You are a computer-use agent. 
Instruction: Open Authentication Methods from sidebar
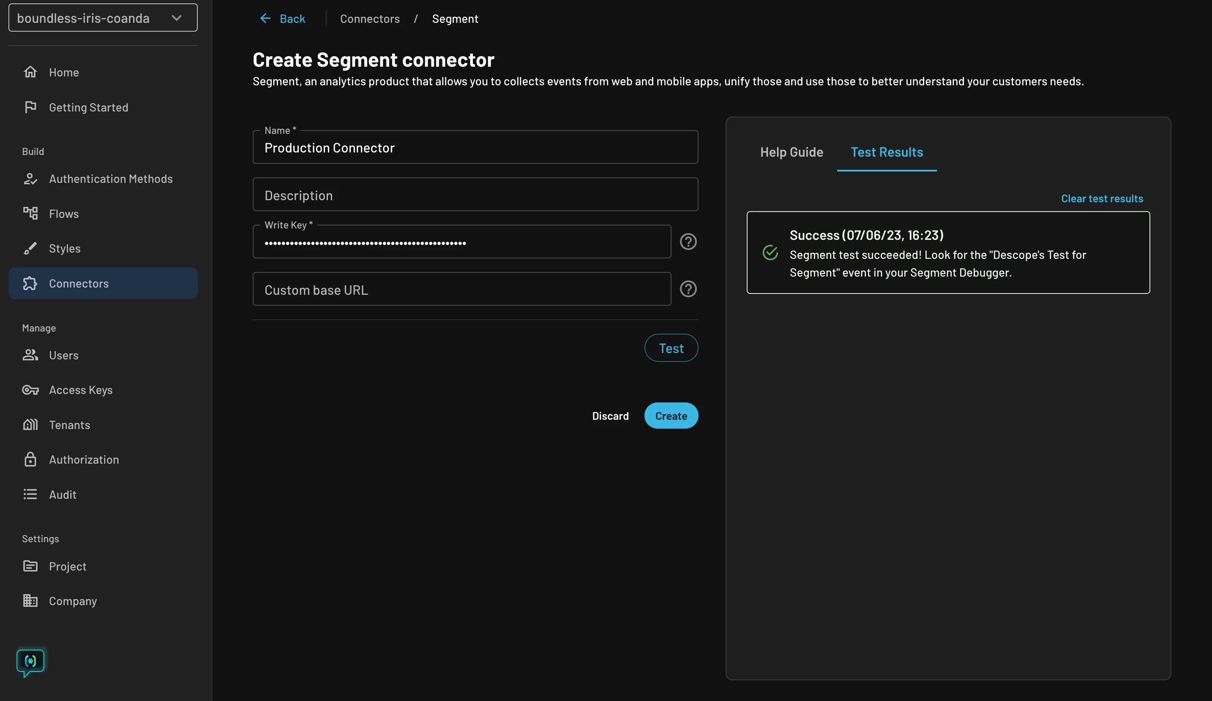pyautogui.click(x=30, y=179)
